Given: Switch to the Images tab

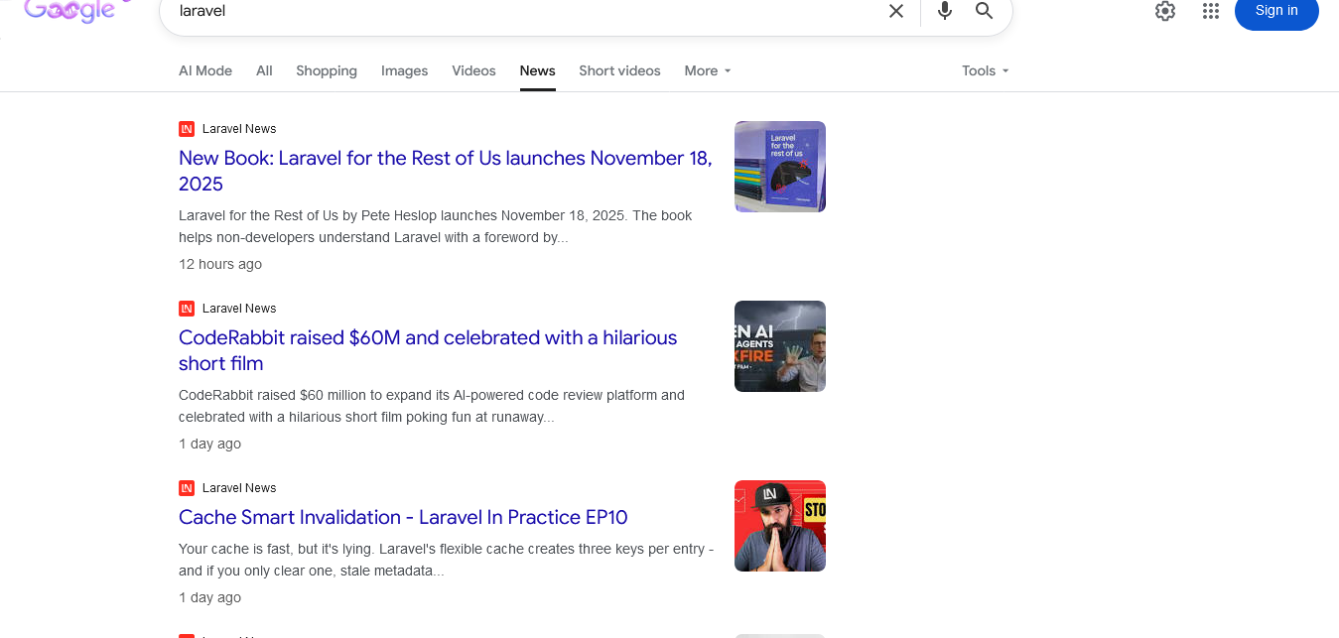Looking at the screenshot, I should coord(404,71).
